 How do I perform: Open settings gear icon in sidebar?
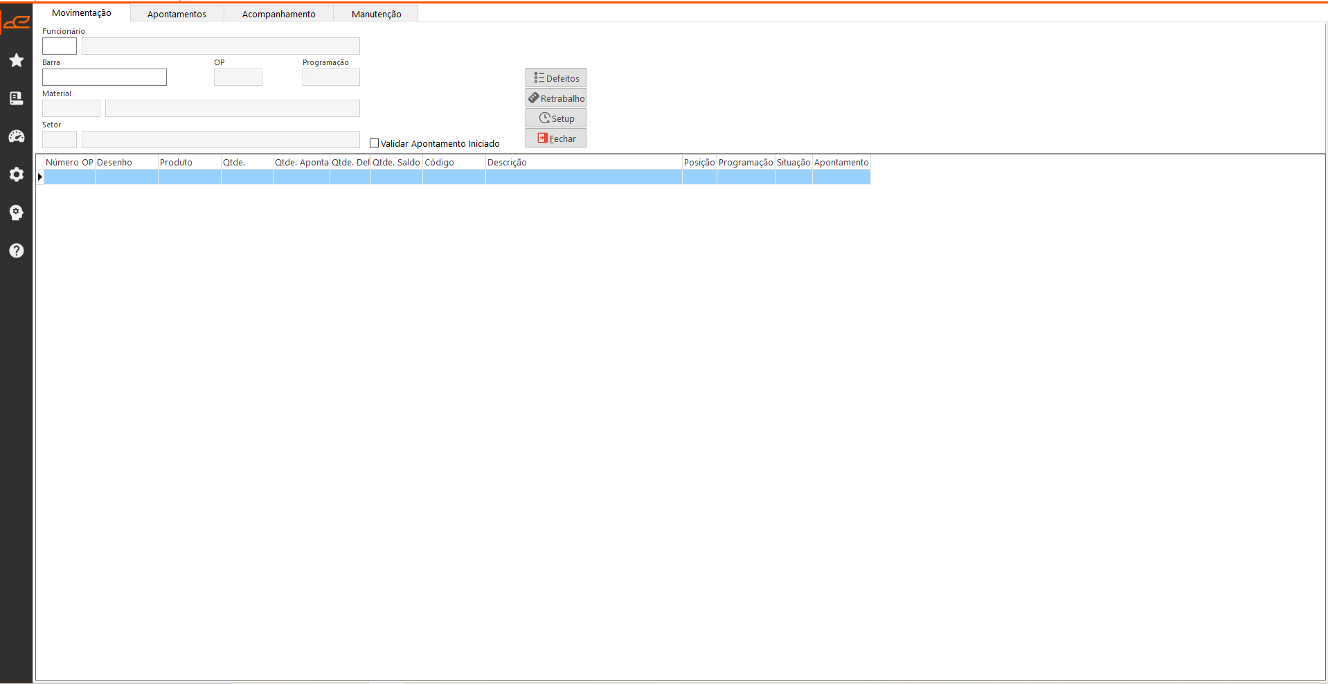(x=17, y=174)
